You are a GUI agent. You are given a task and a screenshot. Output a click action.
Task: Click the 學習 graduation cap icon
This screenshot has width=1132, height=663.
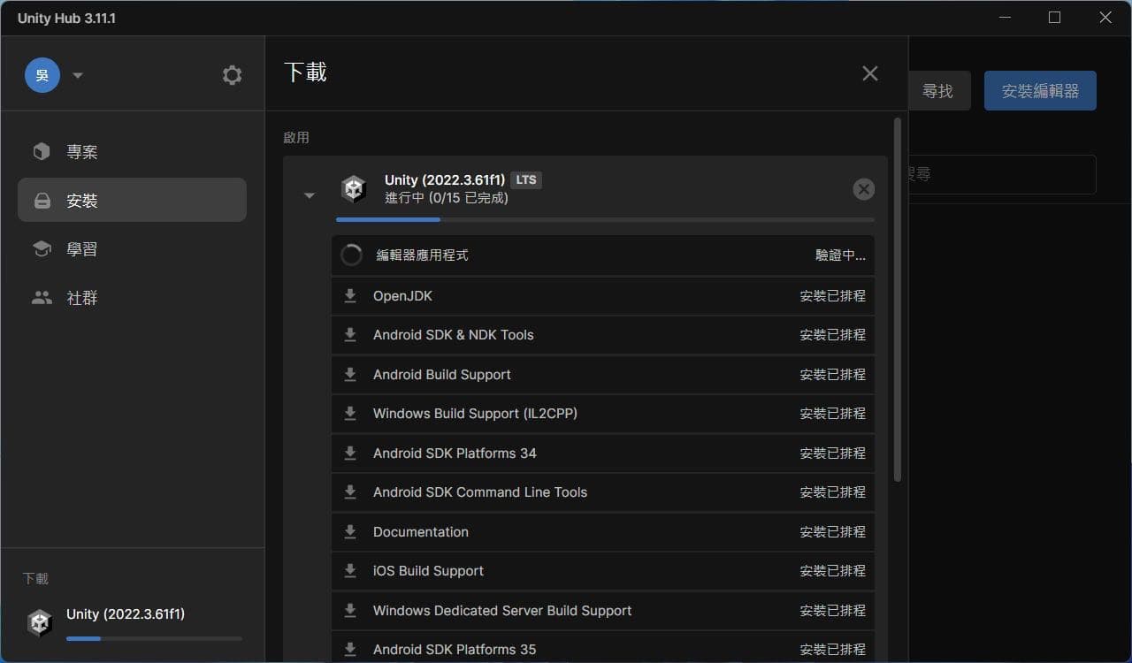point(42,248)
